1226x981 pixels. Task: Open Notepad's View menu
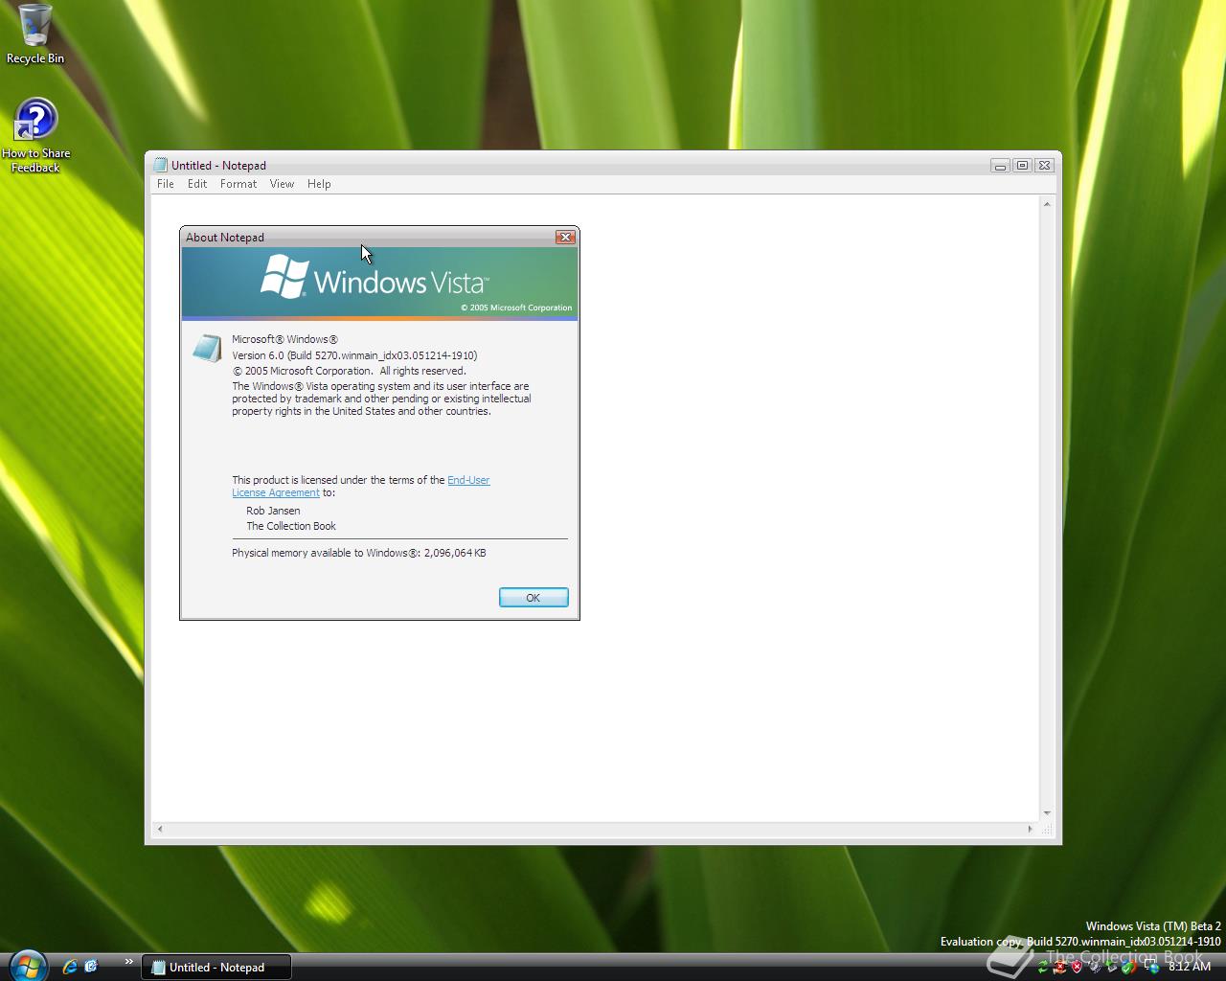click(282, 184)
